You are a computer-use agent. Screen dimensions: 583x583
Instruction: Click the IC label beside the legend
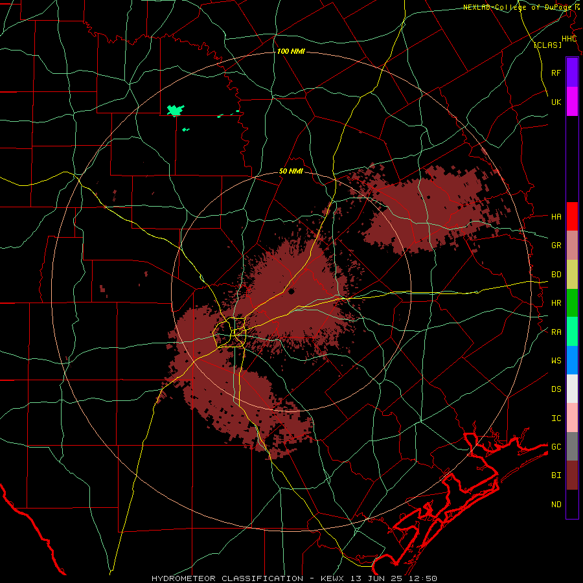[x=556, y=418]
